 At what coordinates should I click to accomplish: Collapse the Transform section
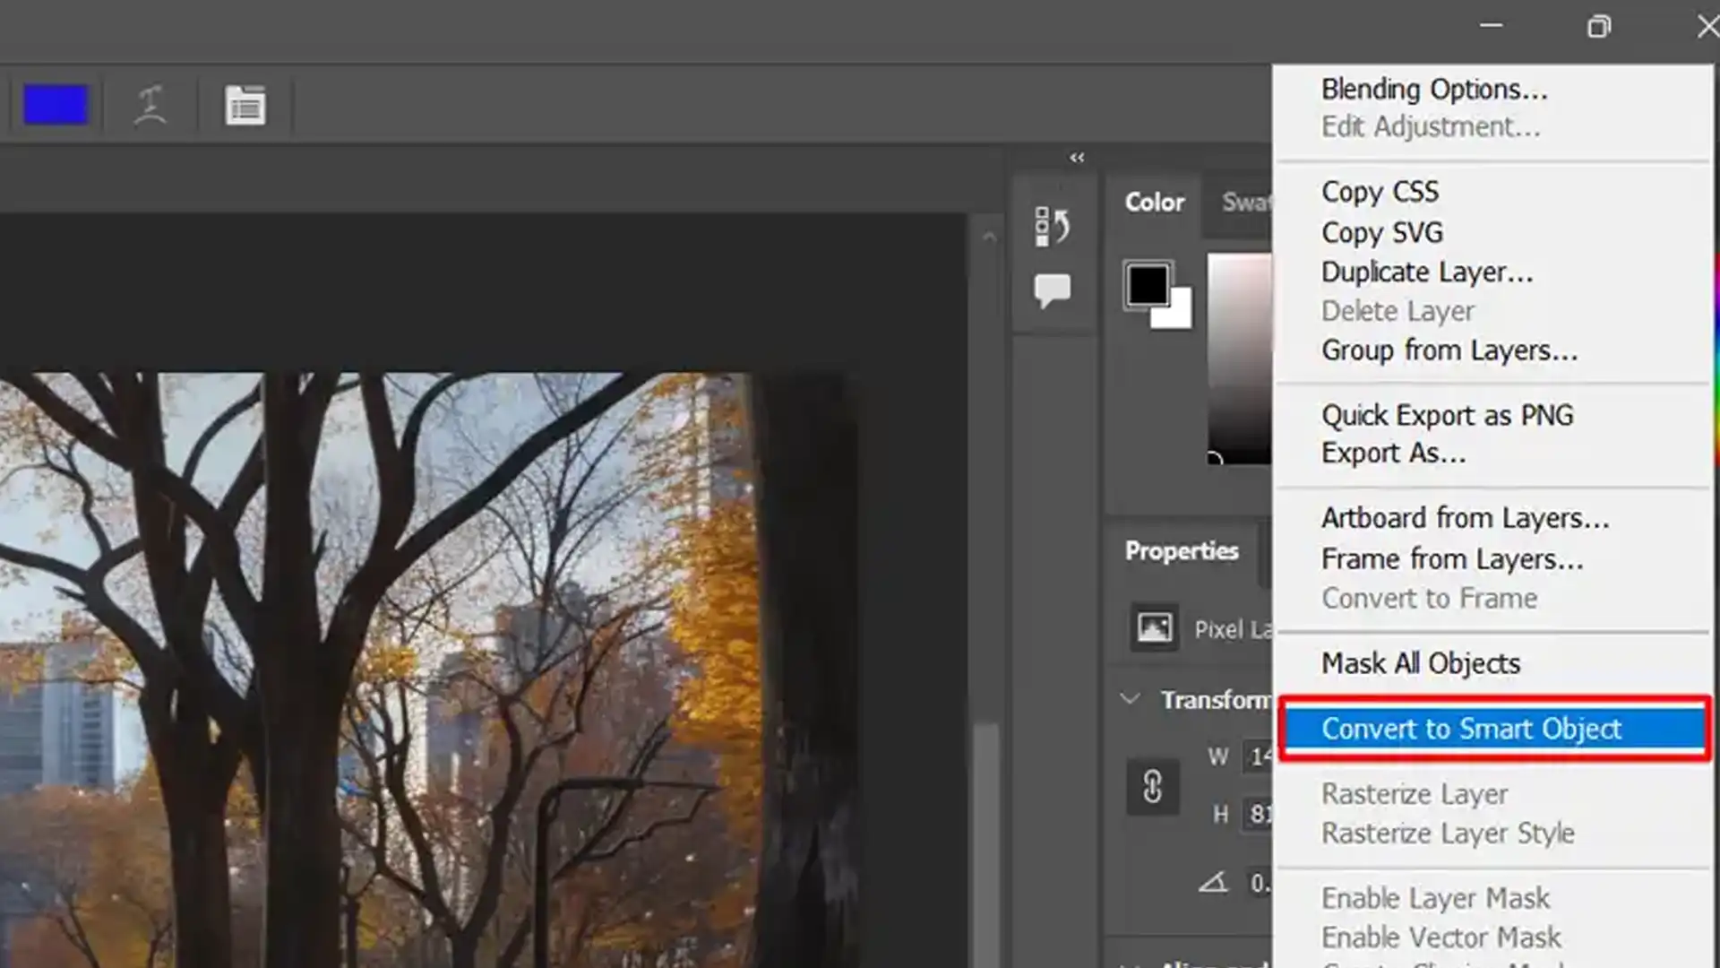[x=1131, y=698]
